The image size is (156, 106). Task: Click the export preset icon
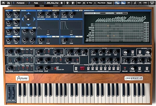click(x=73, y=3)
